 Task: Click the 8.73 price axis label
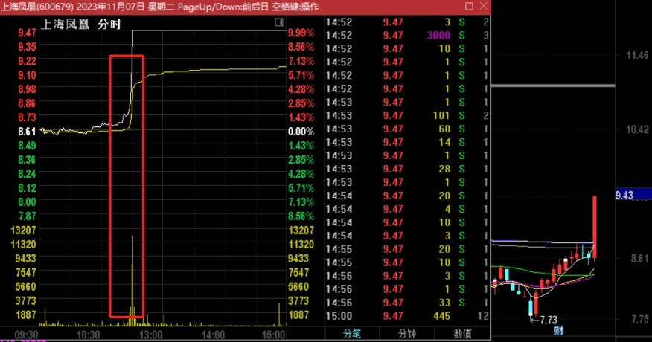[27, 117]
